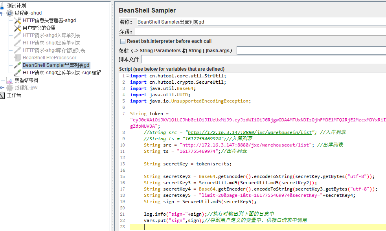The height and width of the screenshot is (231, 386).
Task: Click the 'secretKey = token+src+ts' line
Action: 187,164
